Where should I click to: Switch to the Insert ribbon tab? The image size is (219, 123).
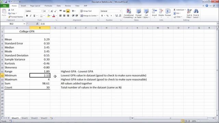coord(23,6)
